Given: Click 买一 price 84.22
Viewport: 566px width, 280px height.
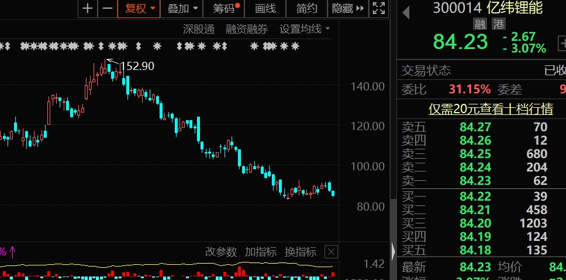Looking at the screenshot, I should (475, 197).
